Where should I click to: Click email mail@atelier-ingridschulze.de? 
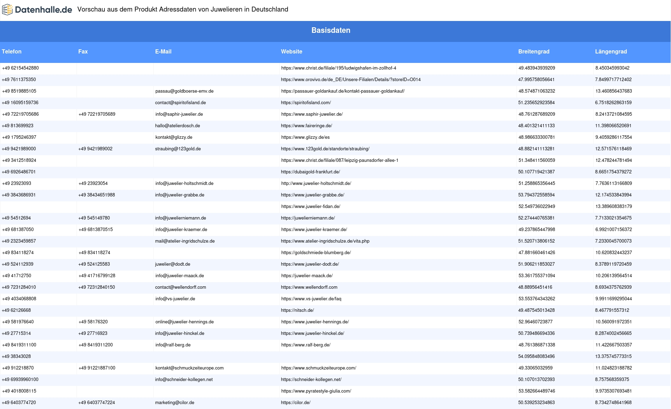tap(185, 241)
